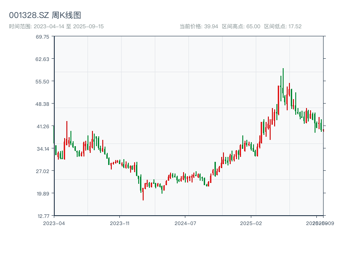The width and height of the screenshot is (359, 269).
Task: Click y-axis label 69.75
Action: coord(42,37)
